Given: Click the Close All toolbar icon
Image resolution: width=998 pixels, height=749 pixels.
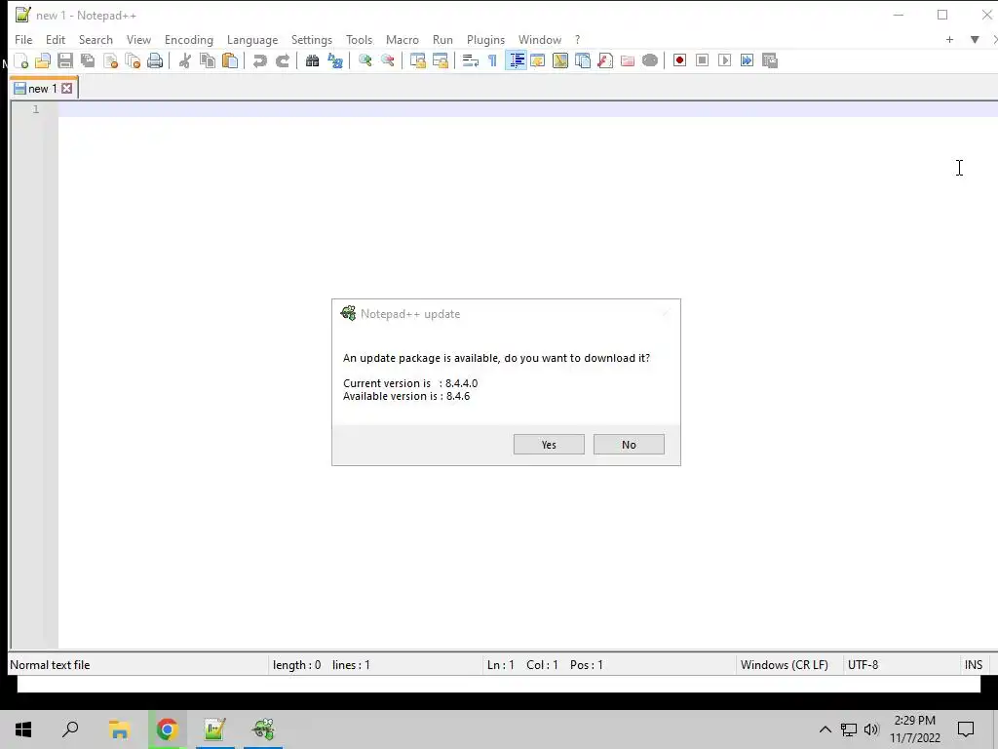Looking at the screenshot, I should coord(133,60).
